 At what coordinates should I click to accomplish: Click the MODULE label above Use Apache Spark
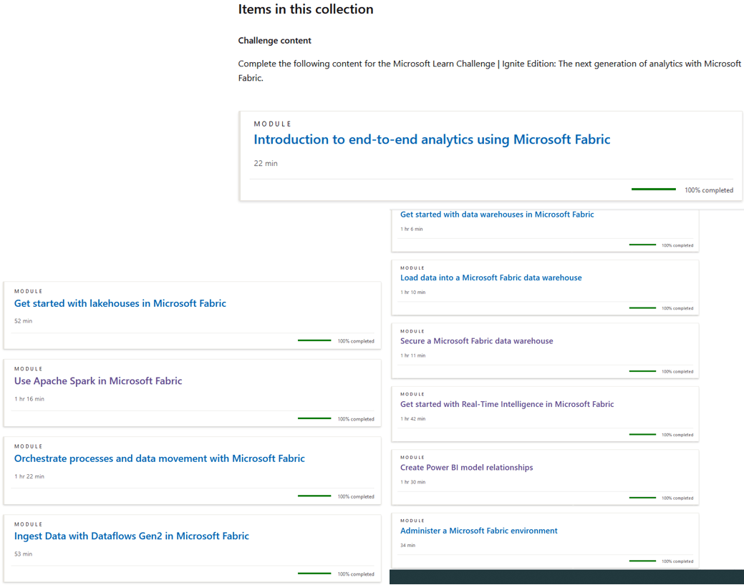tap(28, 369)
